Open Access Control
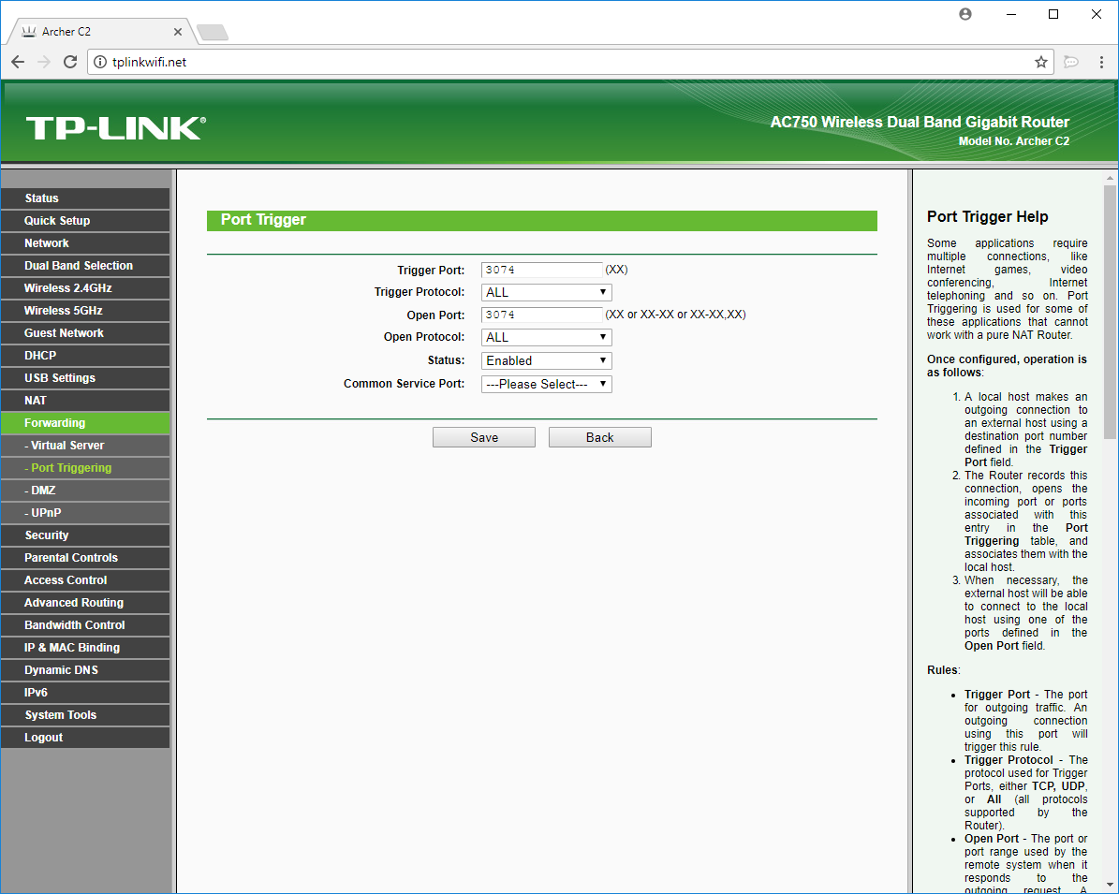This screenshot has width=1119, height=894. 85,580
